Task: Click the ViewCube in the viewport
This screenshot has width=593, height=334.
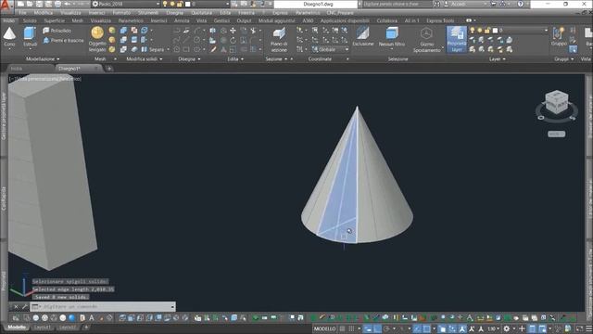Action: [556, 101]
